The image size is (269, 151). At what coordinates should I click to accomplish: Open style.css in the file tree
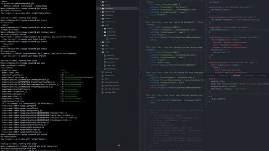(113, 39)
